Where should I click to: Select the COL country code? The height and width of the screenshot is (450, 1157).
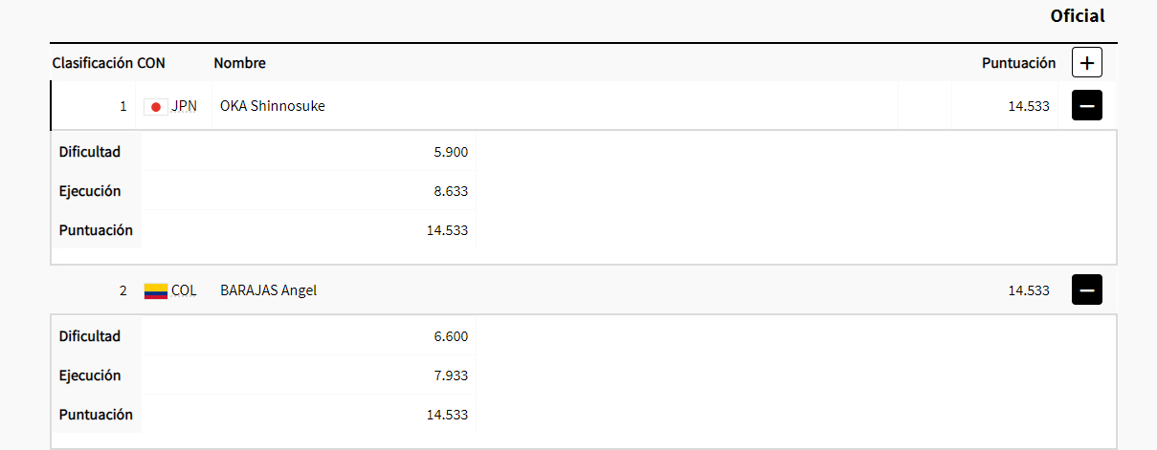pos(185,290)
